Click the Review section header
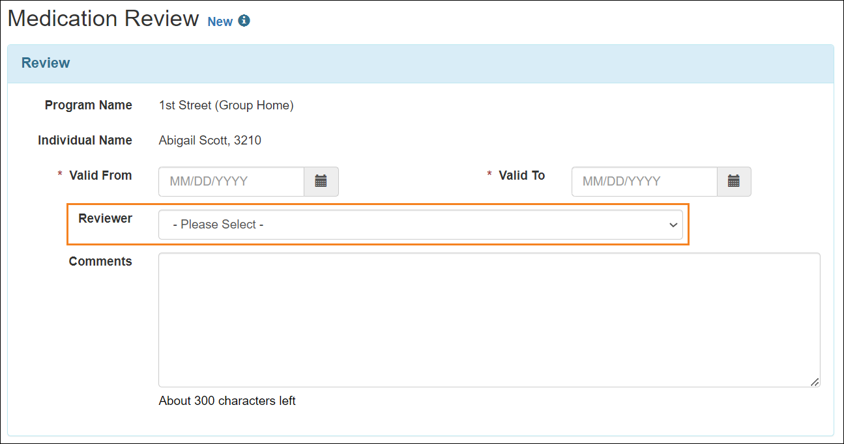 coord(420,64)
